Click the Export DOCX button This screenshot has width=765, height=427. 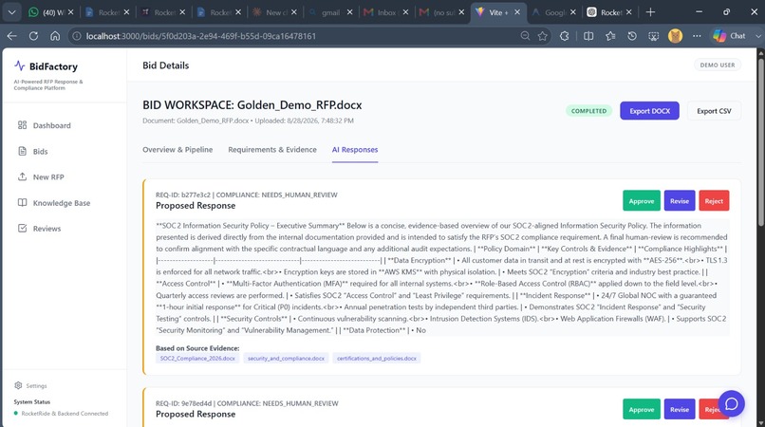pos(649,111)
